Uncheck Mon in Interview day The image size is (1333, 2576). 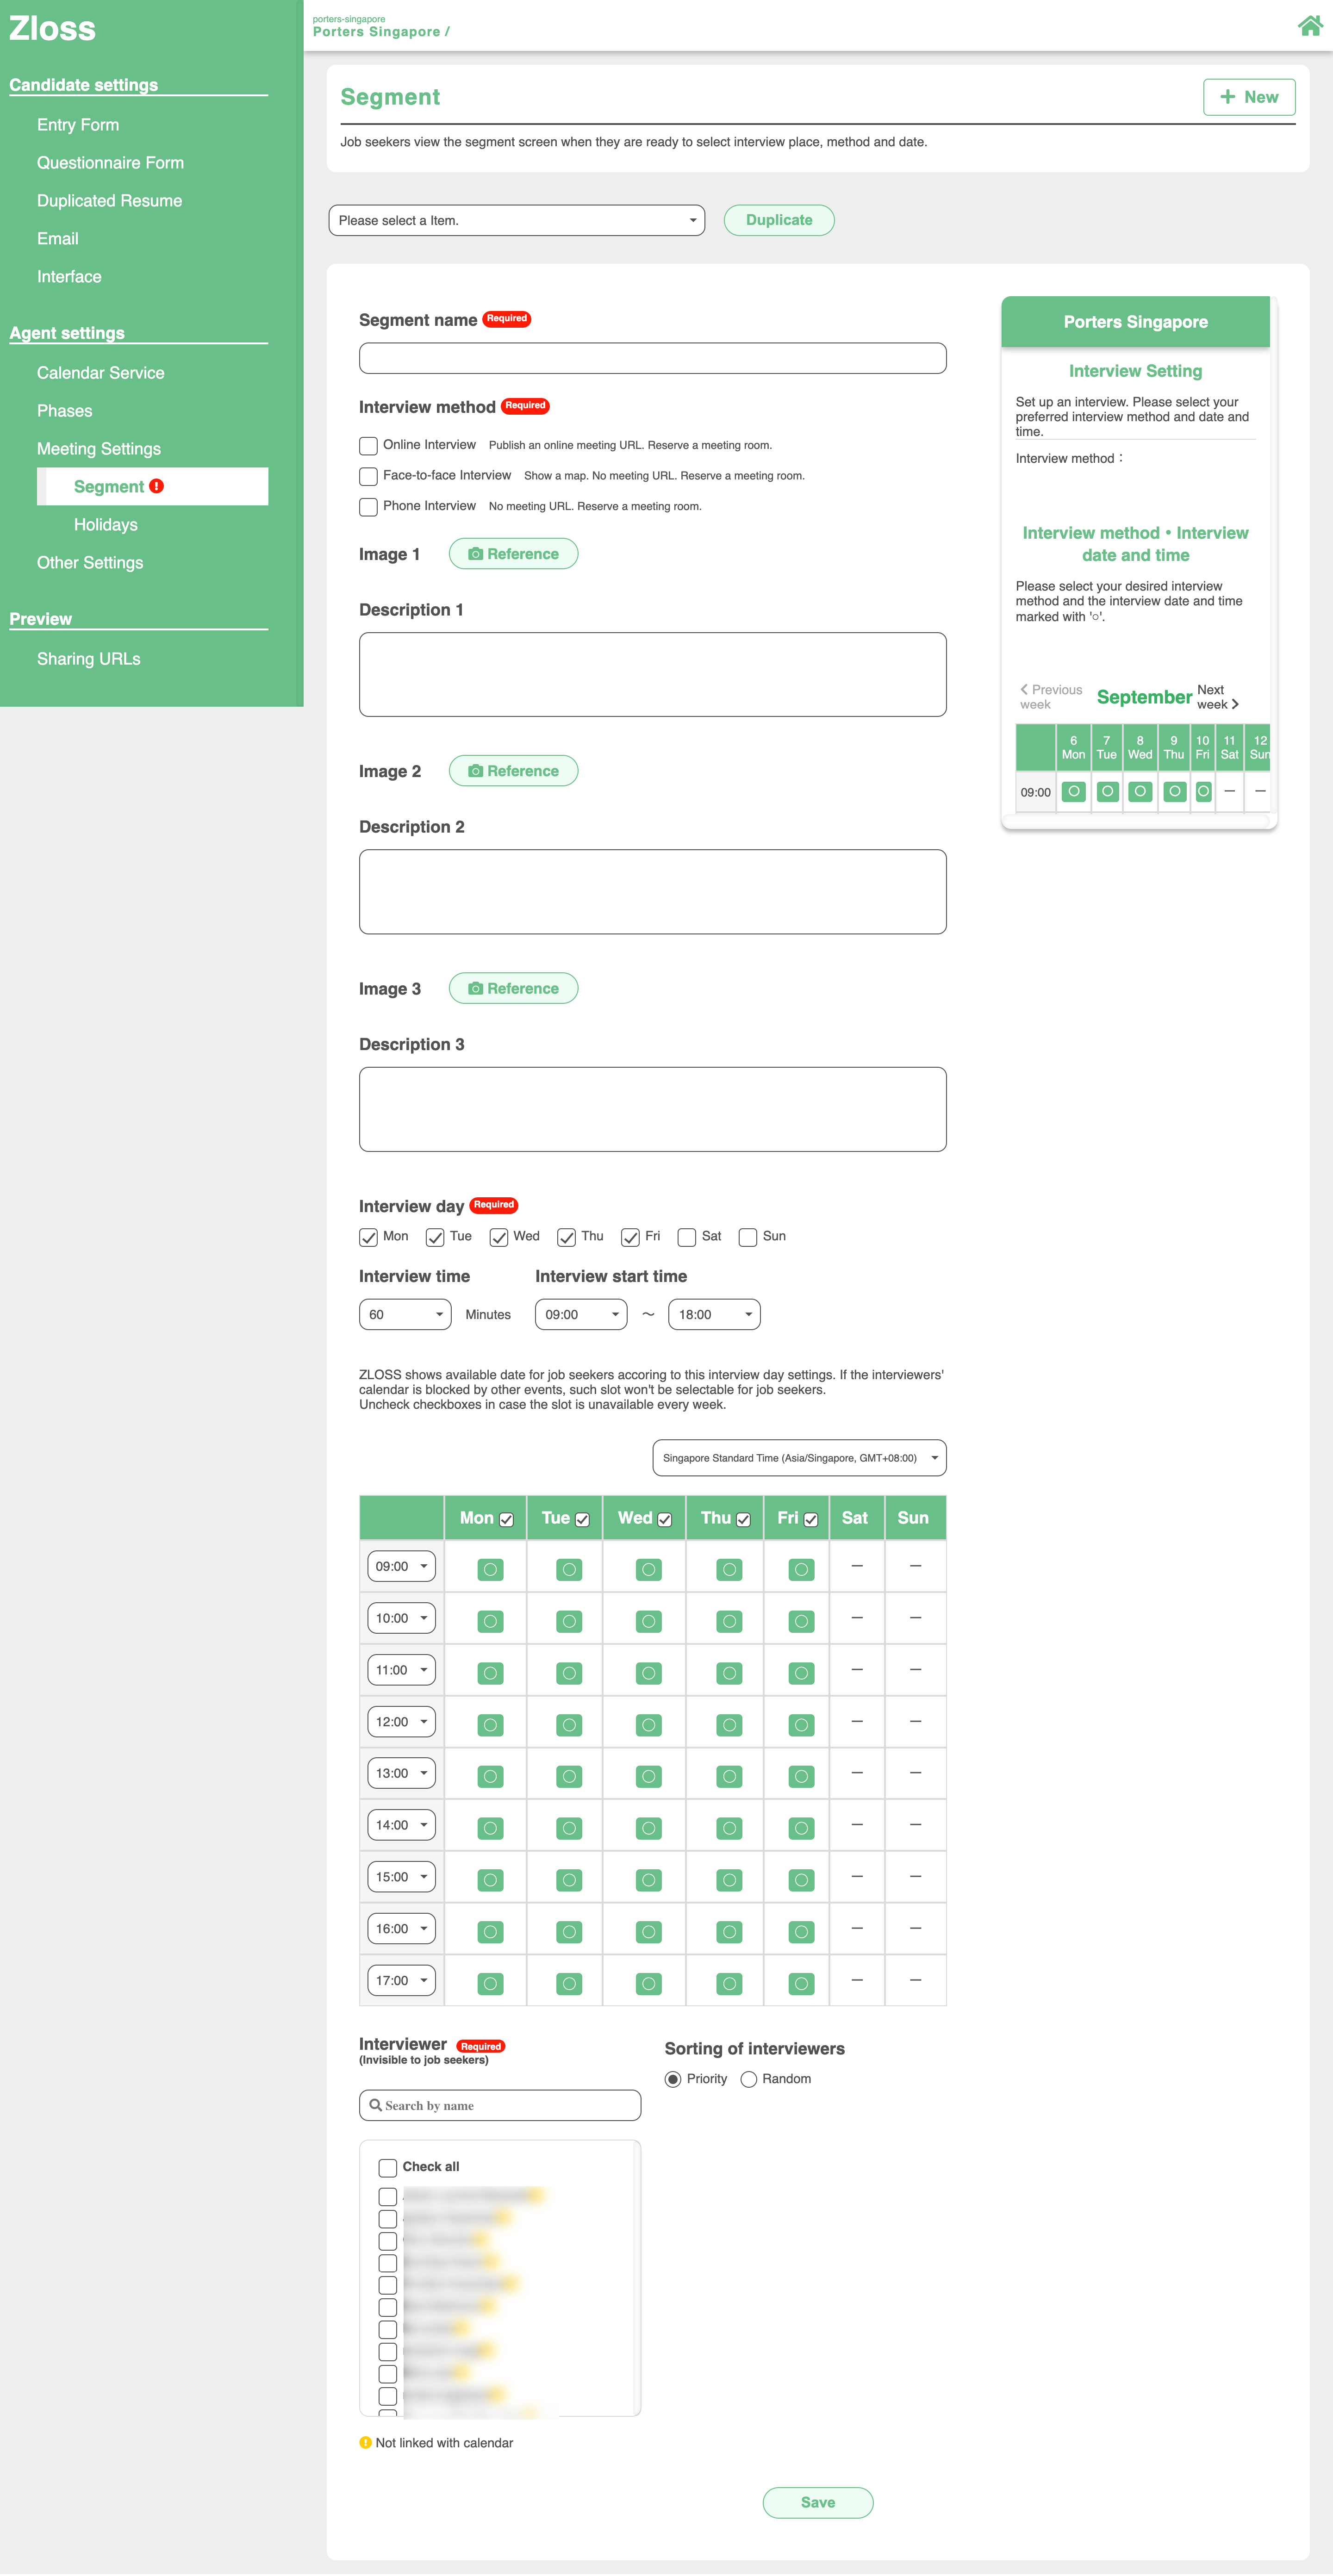click(368, 1237)
